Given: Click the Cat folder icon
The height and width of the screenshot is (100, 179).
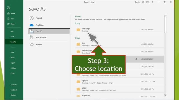Looking at the screenshot, I should (x=78, y=44).
